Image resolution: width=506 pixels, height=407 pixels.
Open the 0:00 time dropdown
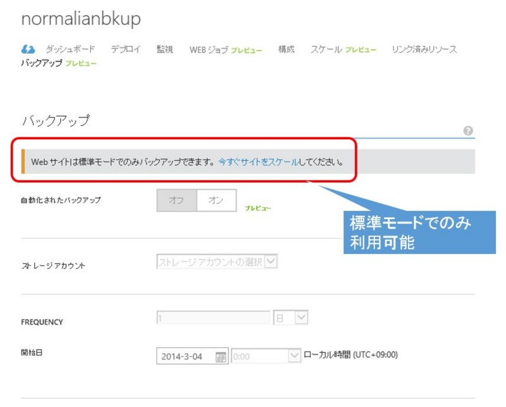tap(294, 355)
